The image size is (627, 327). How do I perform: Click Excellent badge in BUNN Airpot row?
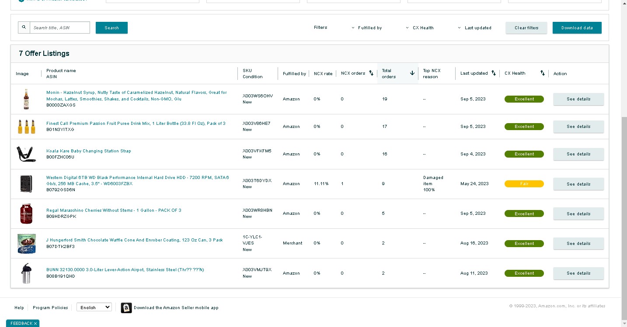(x=524, y=273)
